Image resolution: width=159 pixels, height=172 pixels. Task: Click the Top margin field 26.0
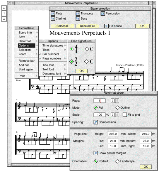[x=113, y=141]
